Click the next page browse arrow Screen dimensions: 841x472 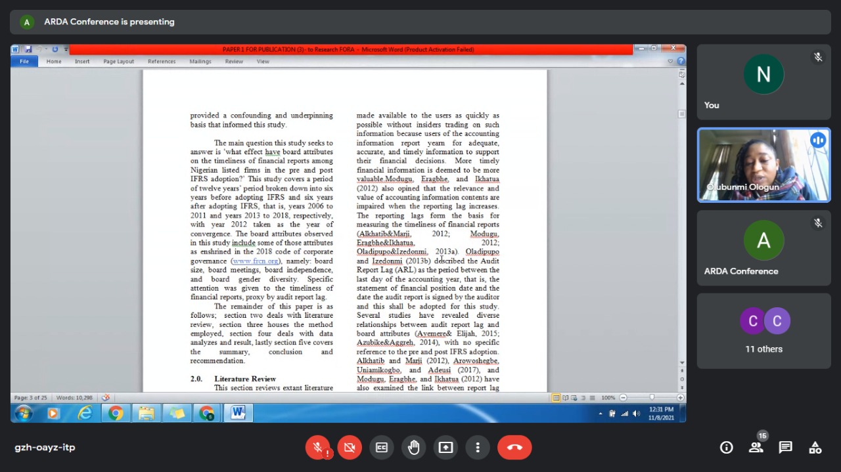click(x=682, y=387)
